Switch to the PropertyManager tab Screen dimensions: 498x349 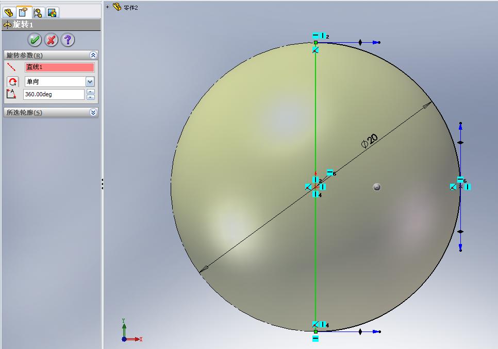click(x=24, y=12)
